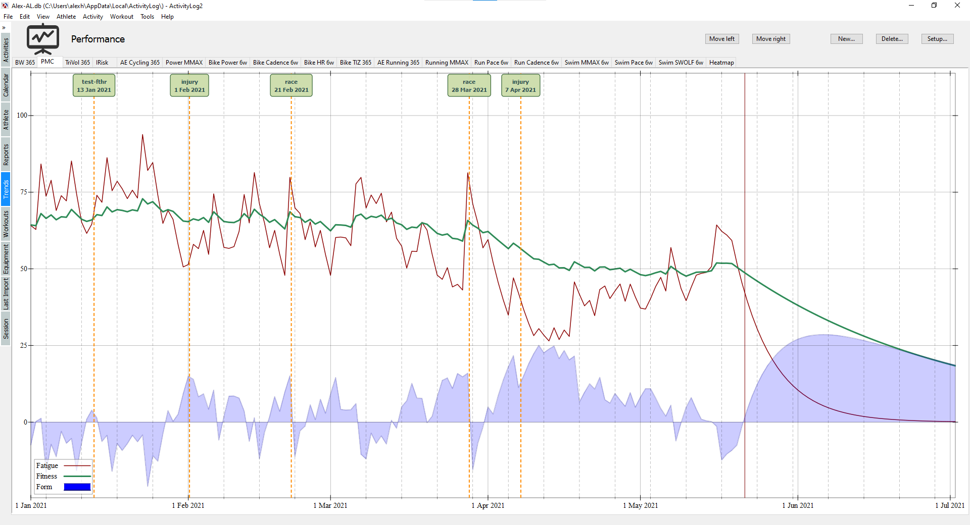The width and height of the screenshot is (970, 525).
Task: Click the Fitness green legend line
Action: (x=77, y=477)
